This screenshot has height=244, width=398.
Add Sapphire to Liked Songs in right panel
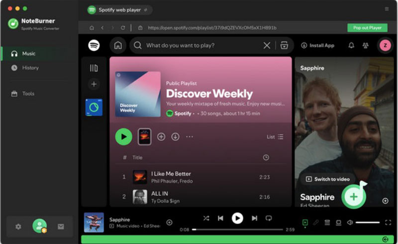pyautogui.click(x=385, y=201)
